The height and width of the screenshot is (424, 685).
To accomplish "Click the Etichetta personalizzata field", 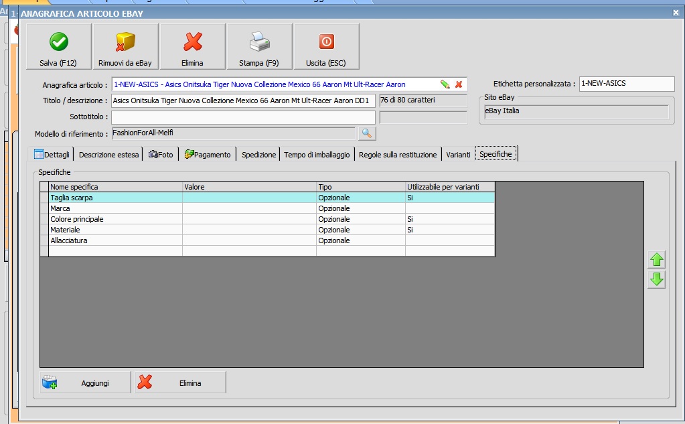I will click(627, 84).
